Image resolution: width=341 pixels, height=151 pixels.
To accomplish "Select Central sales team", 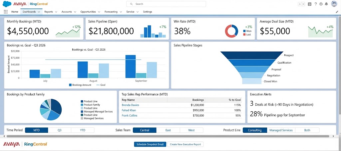I will click(145, 130).
